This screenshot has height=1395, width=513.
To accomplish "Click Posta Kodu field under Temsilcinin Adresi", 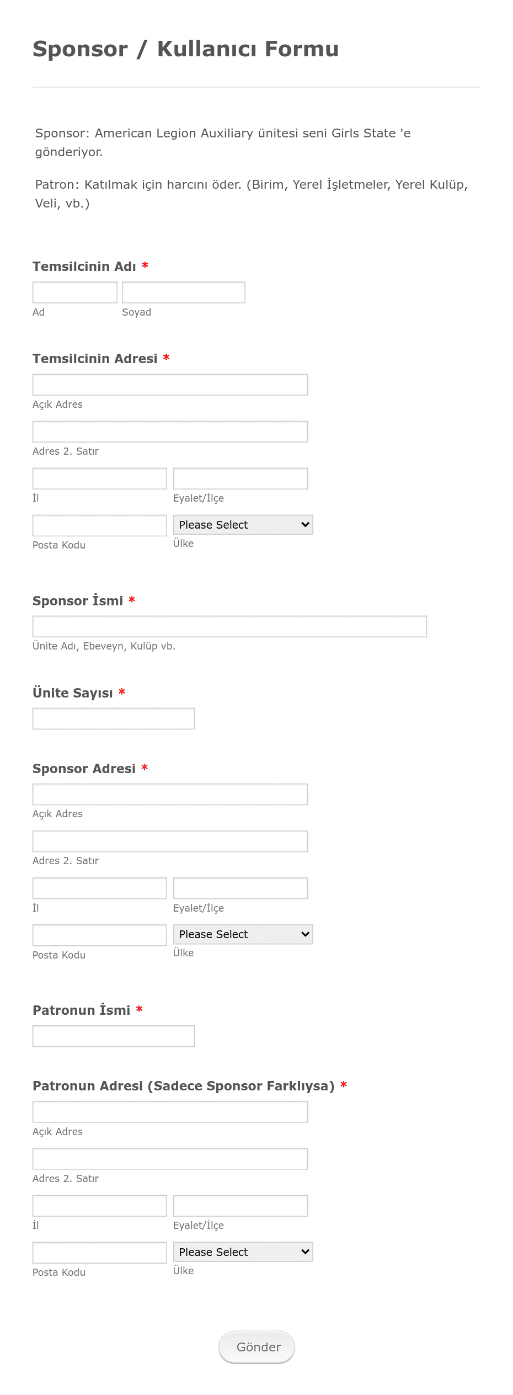I will pos(100,525).
